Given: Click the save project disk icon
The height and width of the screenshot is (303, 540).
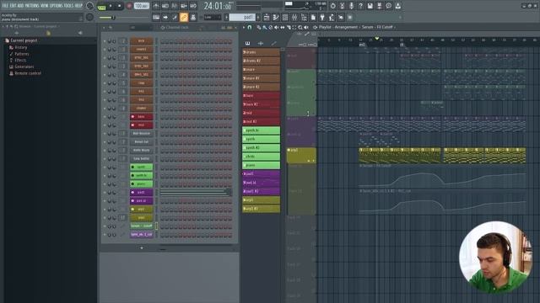Looking at the screenshot, I should point(370,6).
